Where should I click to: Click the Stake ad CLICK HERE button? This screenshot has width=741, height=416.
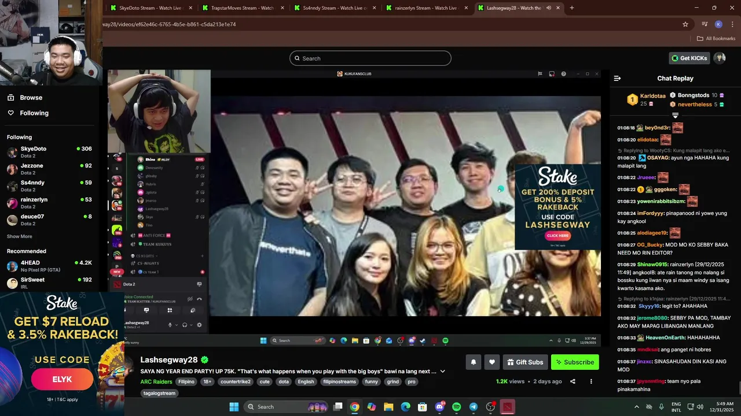click(557, 236)
